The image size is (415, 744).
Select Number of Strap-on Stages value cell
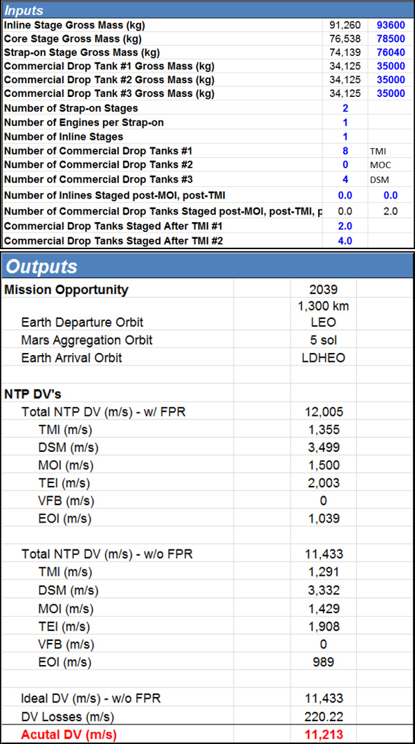pyautogui.click(x=345, y=108)
